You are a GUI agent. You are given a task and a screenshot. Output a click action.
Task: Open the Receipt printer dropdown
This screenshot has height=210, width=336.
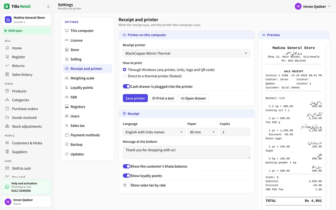[186, 53]
